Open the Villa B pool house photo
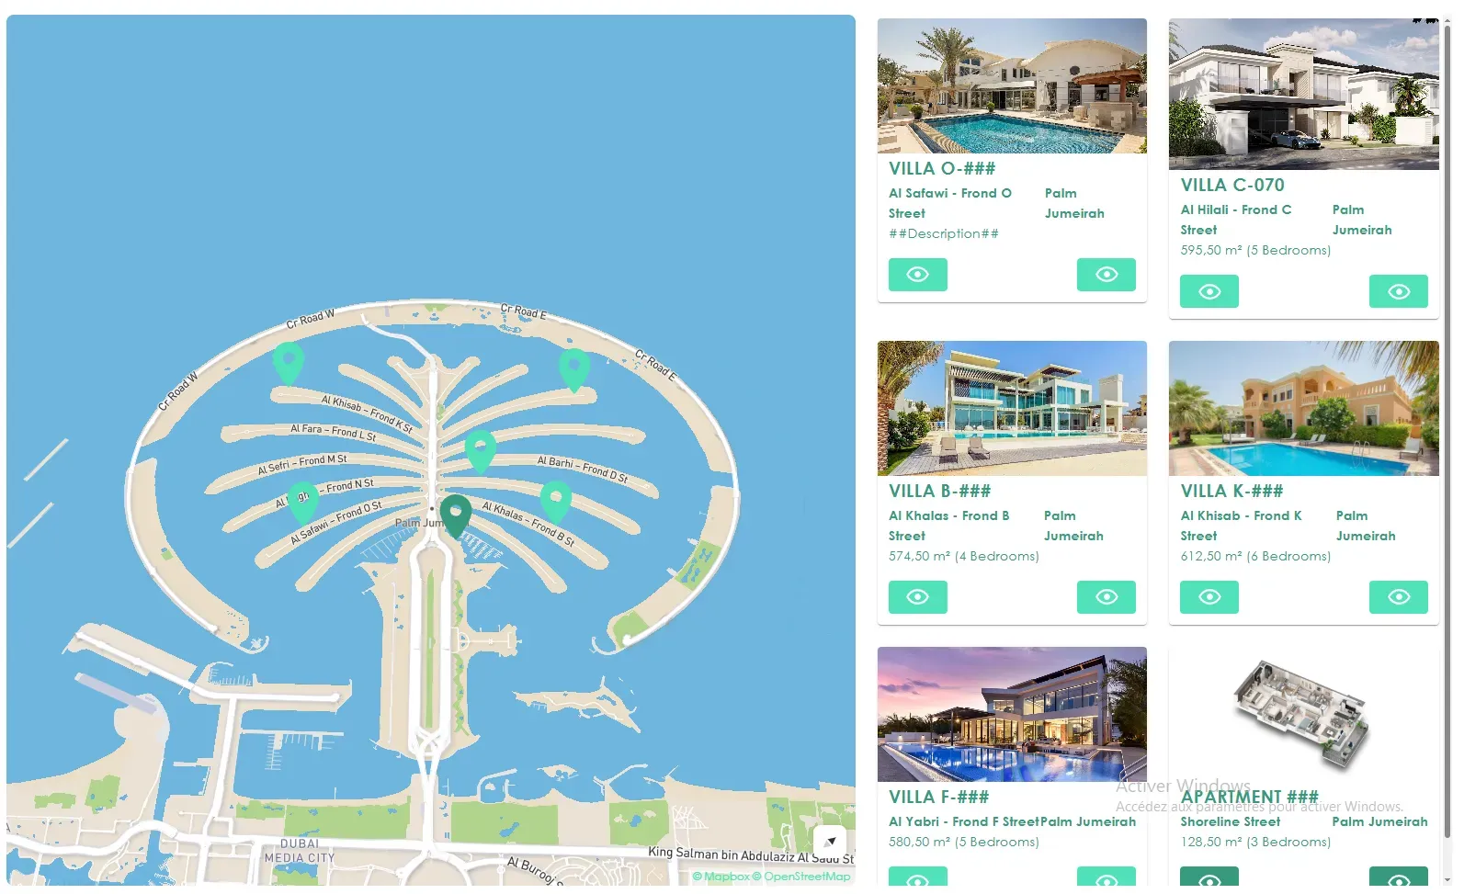The image size is (1464, 894). point(1012,408)
